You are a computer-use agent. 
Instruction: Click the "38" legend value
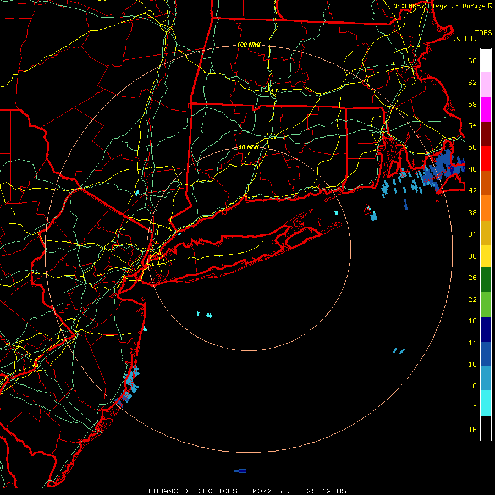pos(472,212)
